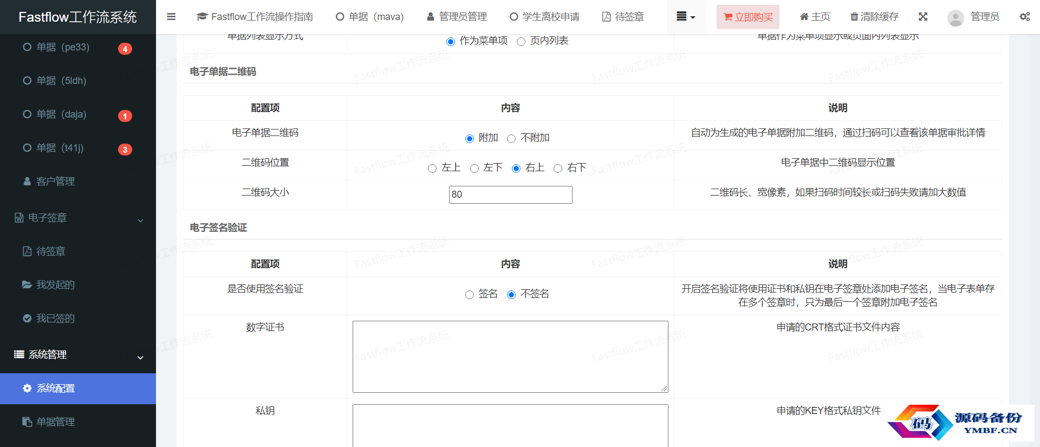
Task: Switch to the 管理员管理 tab
Action: (x=457, y=17)
